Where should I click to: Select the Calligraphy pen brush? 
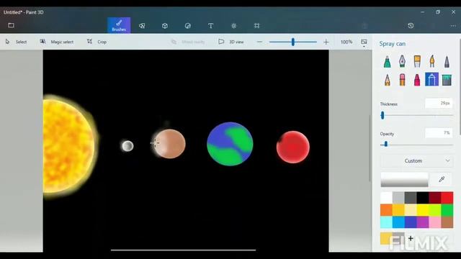(x=402, y=62)
